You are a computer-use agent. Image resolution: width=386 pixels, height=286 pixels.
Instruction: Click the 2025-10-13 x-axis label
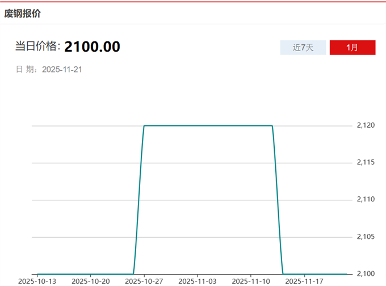(37, 281)
